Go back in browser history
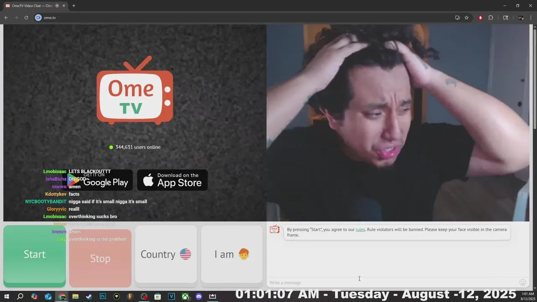 pyautogui.click(x=6, y=18)
